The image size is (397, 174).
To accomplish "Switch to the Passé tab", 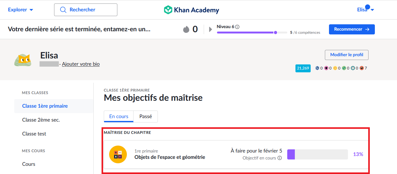I will [x=146, y=117].
